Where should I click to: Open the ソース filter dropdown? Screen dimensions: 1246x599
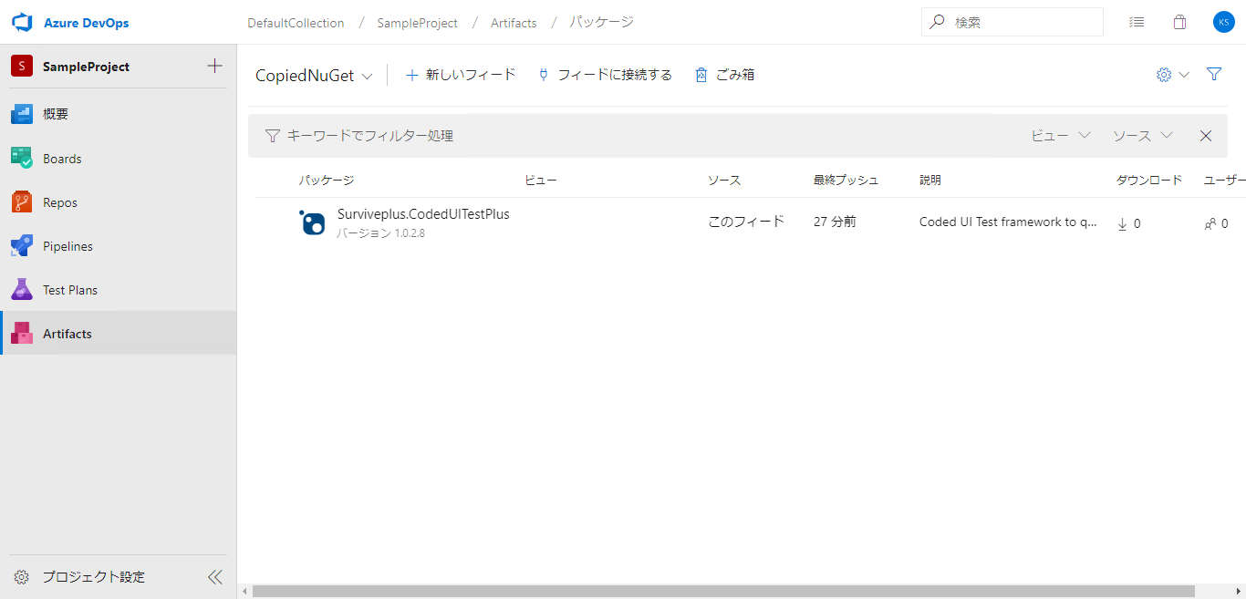1142,135
